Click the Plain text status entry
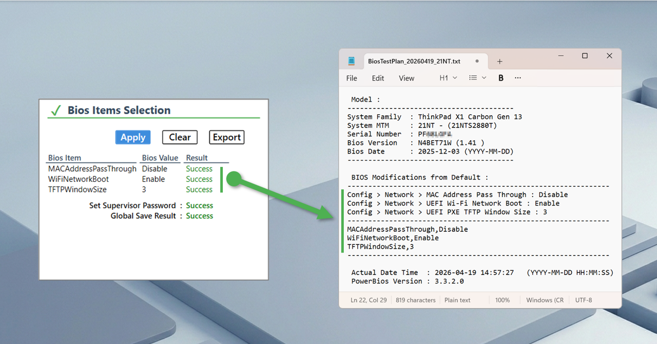Image resolution: width=657 pixels, height=344 pixels. tap(457, 300)
